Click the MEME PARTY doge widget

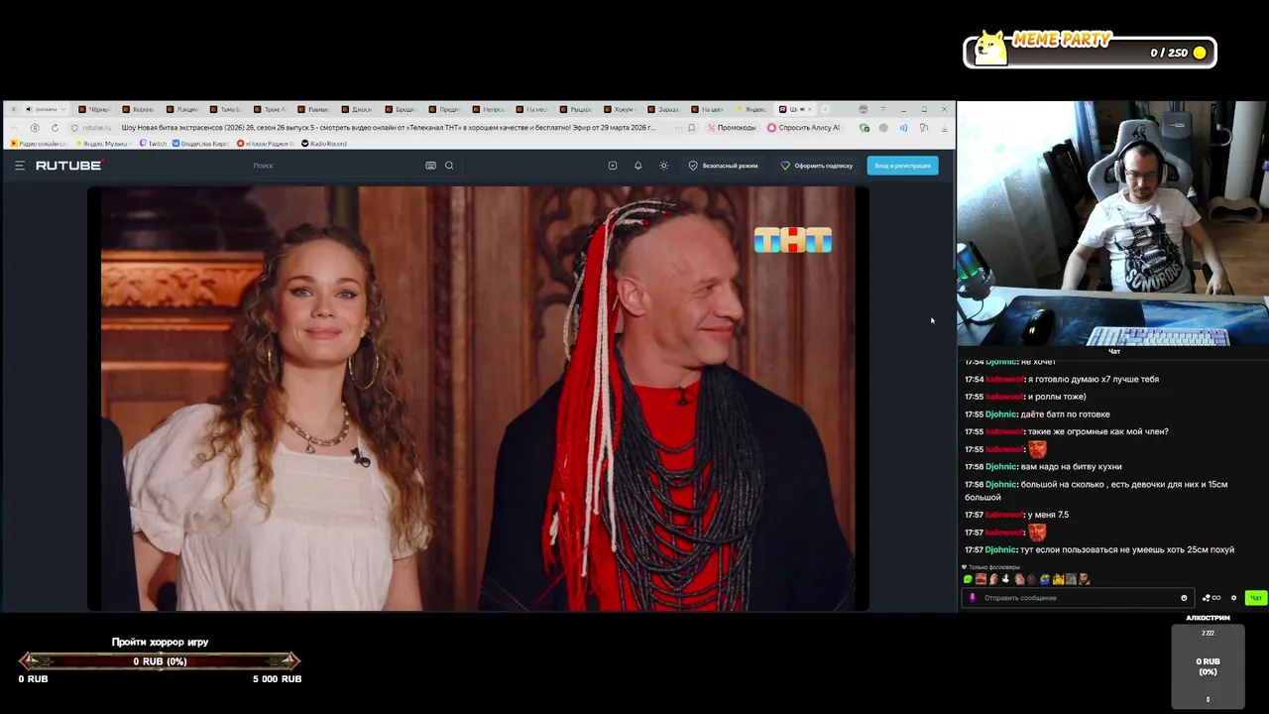coord(1090,49)
